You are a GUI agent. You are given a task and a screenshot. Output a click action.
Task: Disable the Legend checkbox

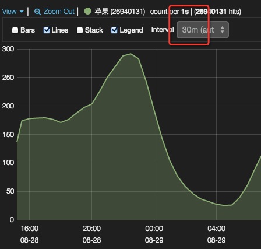(114, 30)
